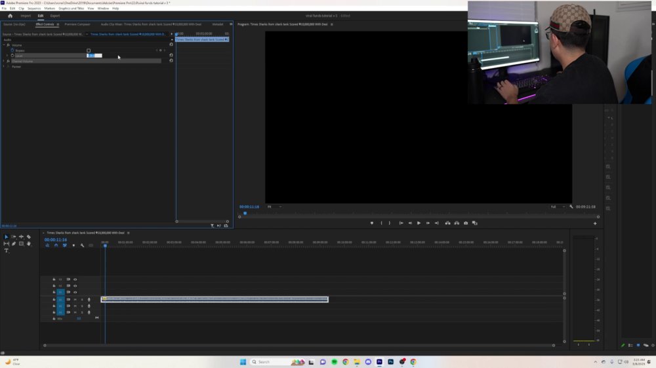Image resolution: width=656 pixels, height=368 pixels.
Task: Open the Window menu
Action: click(x=103, y=9)
